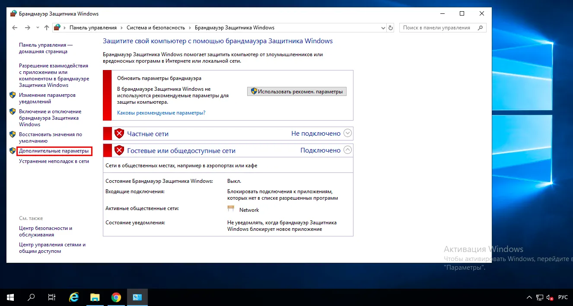Click the Forward navigation arrow
Screen dimensions: 573x306
click(x=28, y=28)
